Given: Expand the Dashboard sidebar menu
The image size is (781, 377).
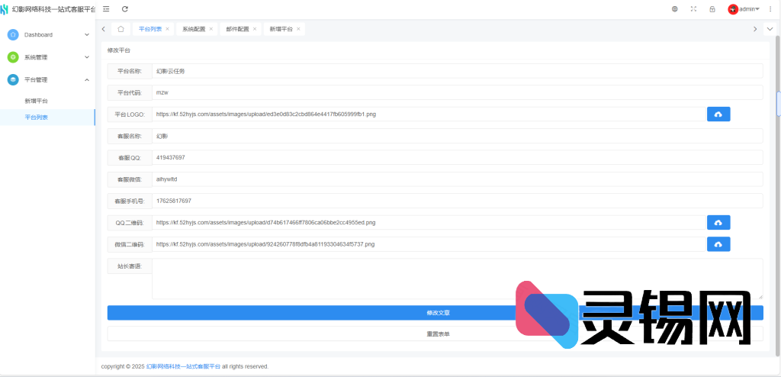Looking at the screenshot, I should coord(47,35).
